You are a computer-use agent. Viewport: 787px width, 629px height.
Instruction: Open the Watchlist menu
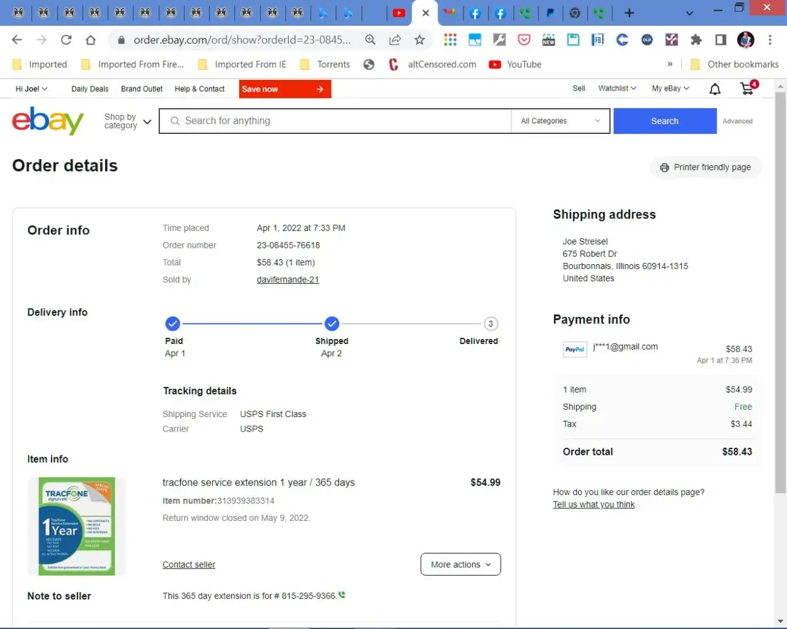point(616,89)
